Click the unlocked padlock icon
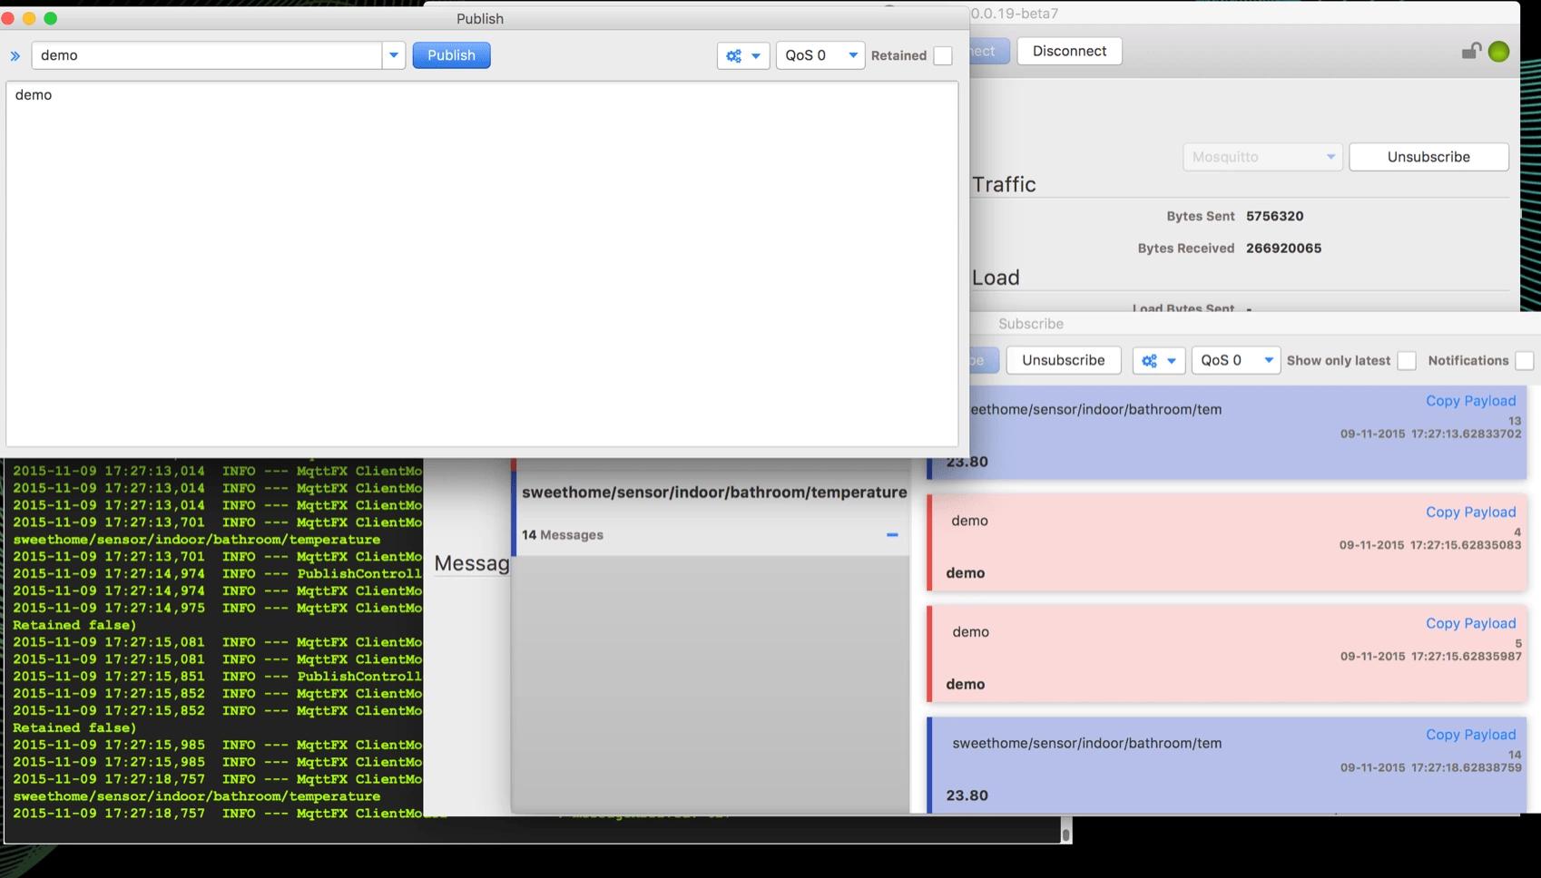This screenshot has height=878, width=1541. 1470,52
